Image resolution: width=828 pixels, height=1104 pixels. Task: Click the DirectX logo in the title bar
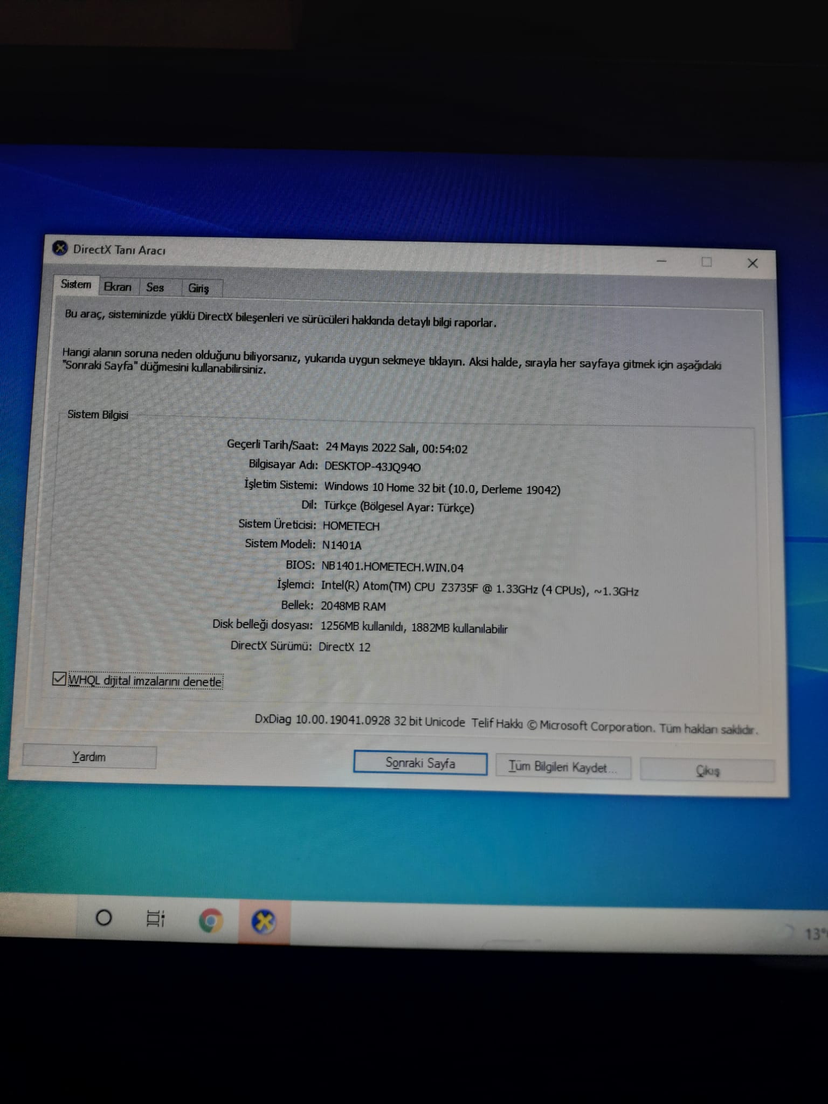coord(60,249)
